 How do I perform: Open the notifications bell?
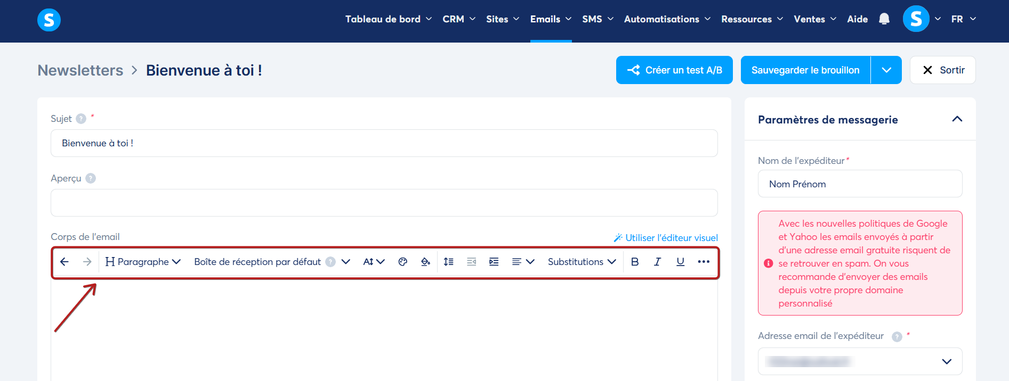[x=884, y=19]
